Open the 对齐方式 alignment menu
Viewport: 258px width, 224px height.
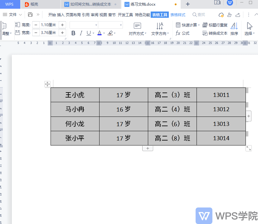[137, 29]
